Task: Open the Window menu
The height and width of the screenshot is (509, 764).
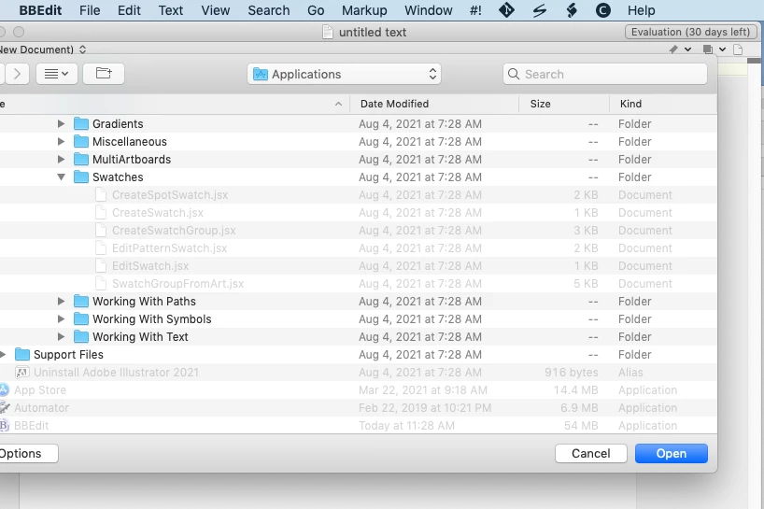Action: point(429,10)
